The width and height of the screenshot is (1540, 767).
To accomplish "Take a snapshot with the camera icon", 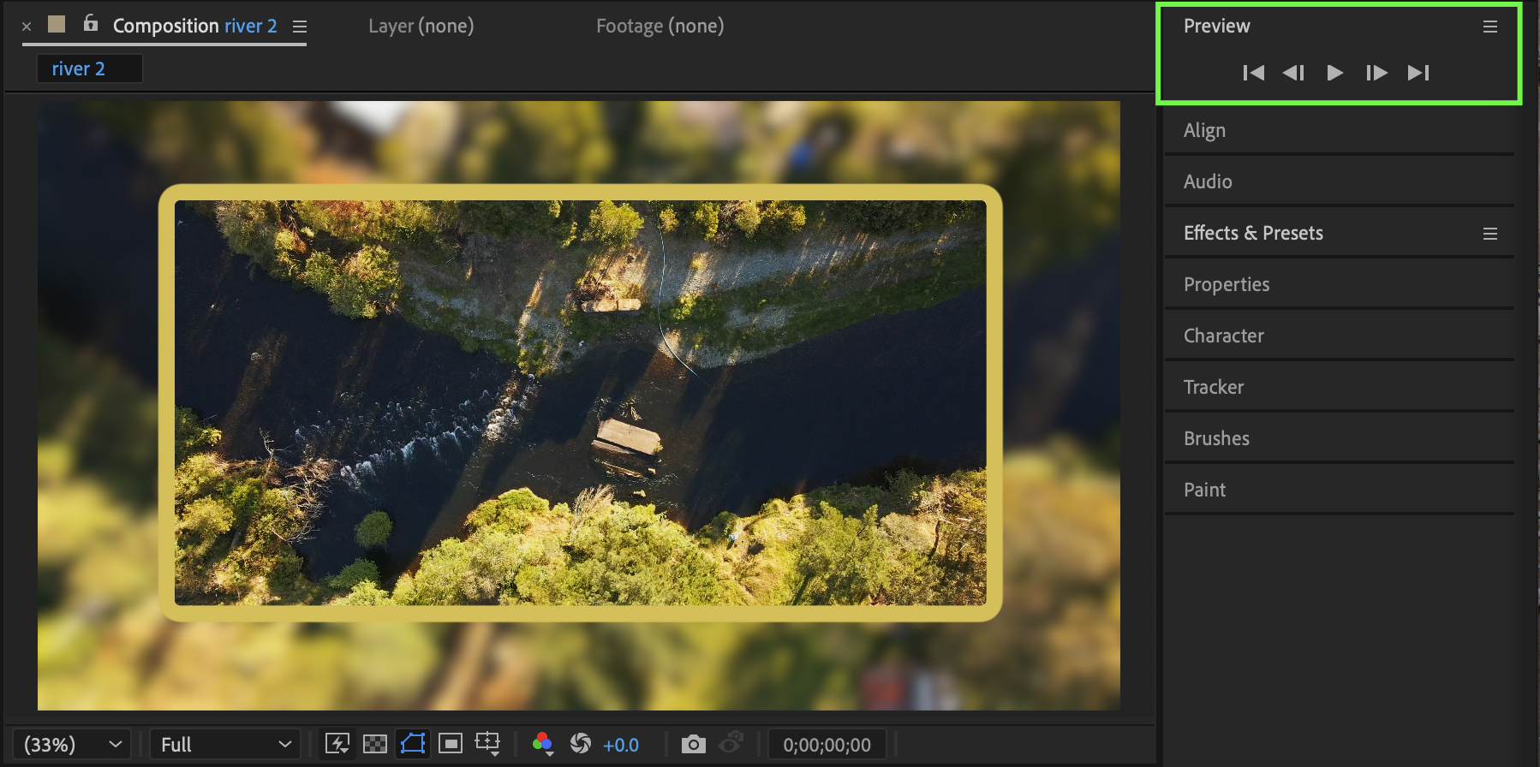I will click(693, 744).
